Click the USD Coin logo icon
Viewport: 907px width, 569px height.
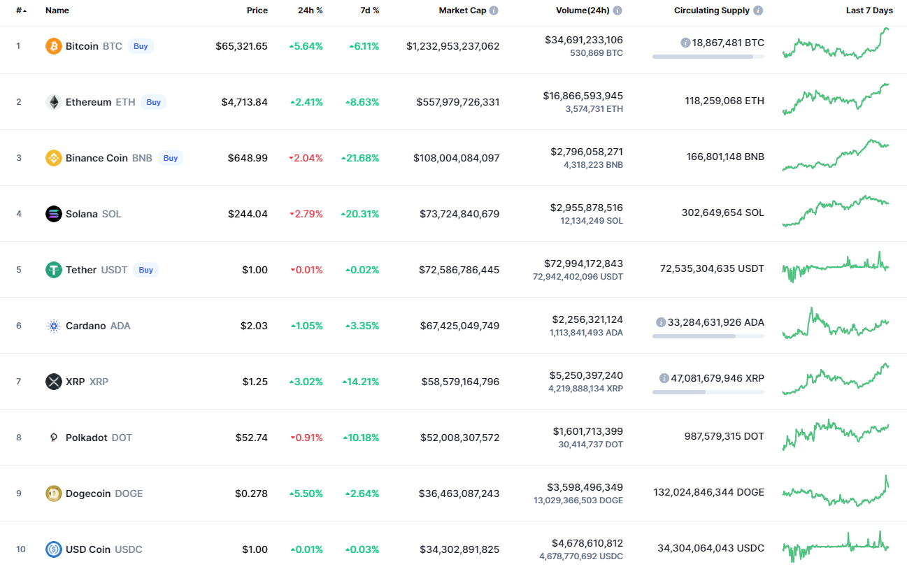(54, 549)
